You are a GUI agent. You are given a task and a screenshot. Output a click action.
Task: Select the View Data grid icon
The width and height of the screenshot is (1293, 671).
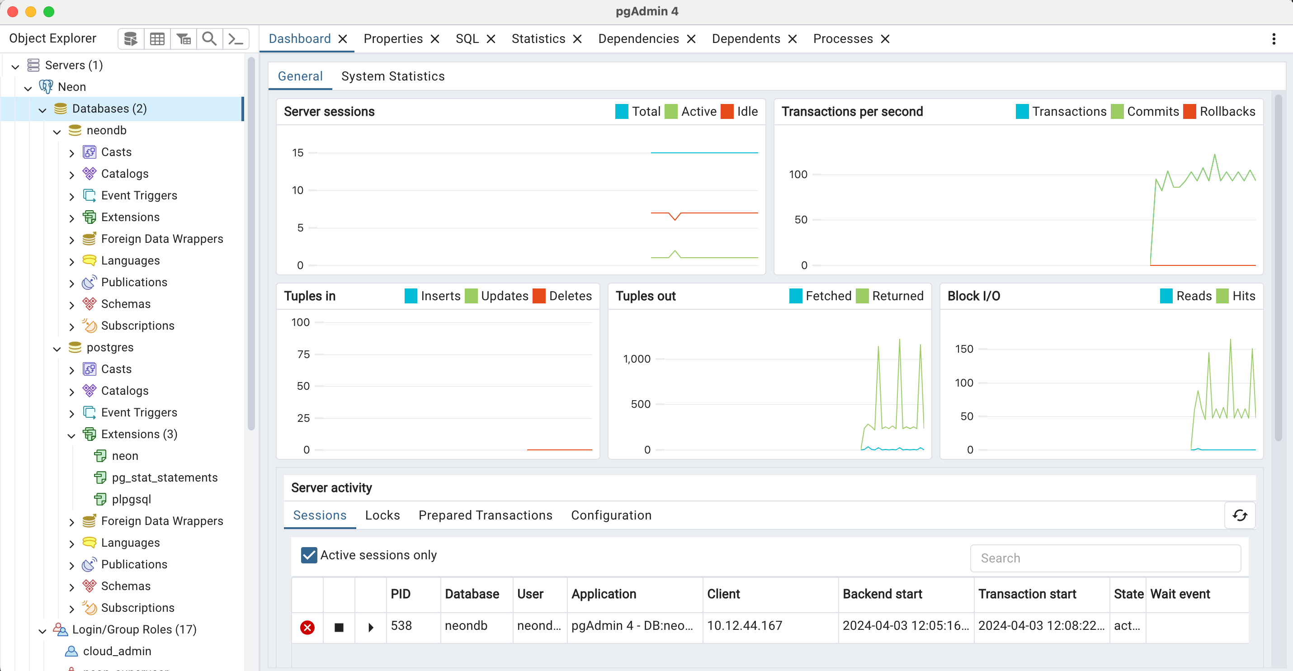pyautogui.click(x=157, y=38)
